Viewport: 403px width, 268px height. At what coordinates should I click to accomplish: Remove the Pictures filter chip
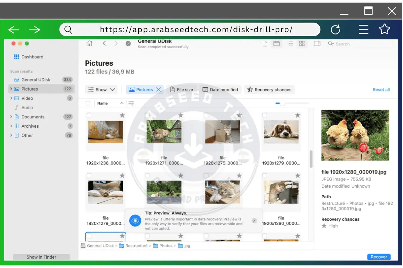159,89
